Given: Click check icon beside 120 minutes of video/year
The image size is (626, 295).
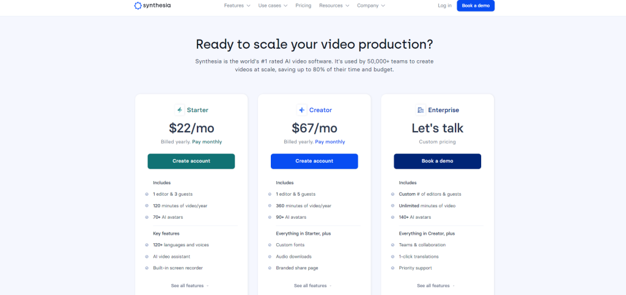Looking at the screenshot, I should 147,206.
